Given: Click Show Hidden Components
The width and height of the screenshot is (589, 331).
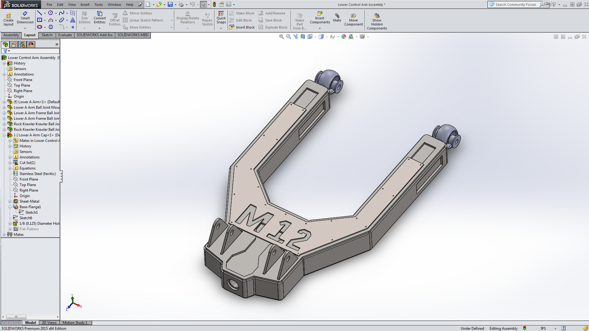Looking at the screenshot, I should tap(377, 21).
